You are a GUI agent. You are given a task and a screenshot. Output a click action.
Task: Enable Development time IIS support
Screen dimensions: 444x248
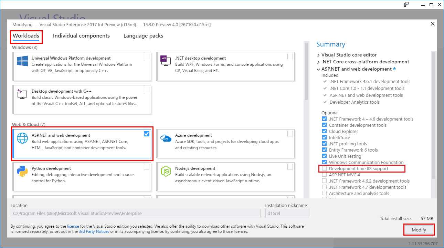click(324, 169)
